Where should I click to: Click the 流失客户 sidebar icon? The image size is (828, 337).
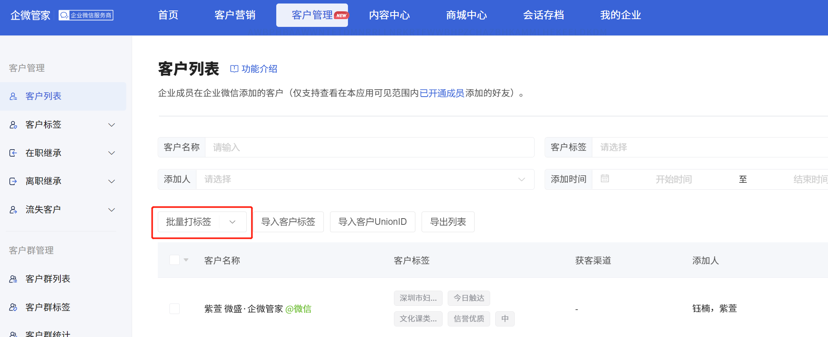13,210
